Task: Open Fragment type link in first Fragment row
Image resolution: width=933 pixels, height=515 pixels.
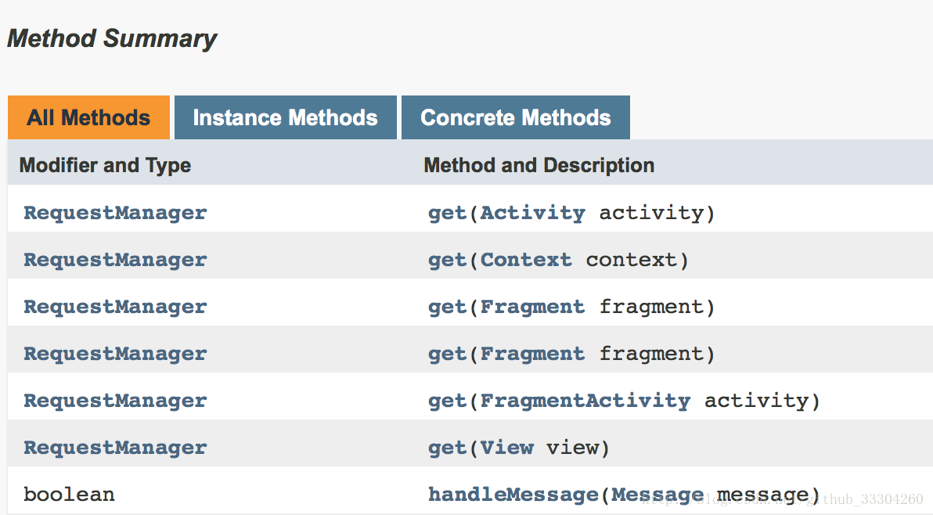Action: point(532,307)
